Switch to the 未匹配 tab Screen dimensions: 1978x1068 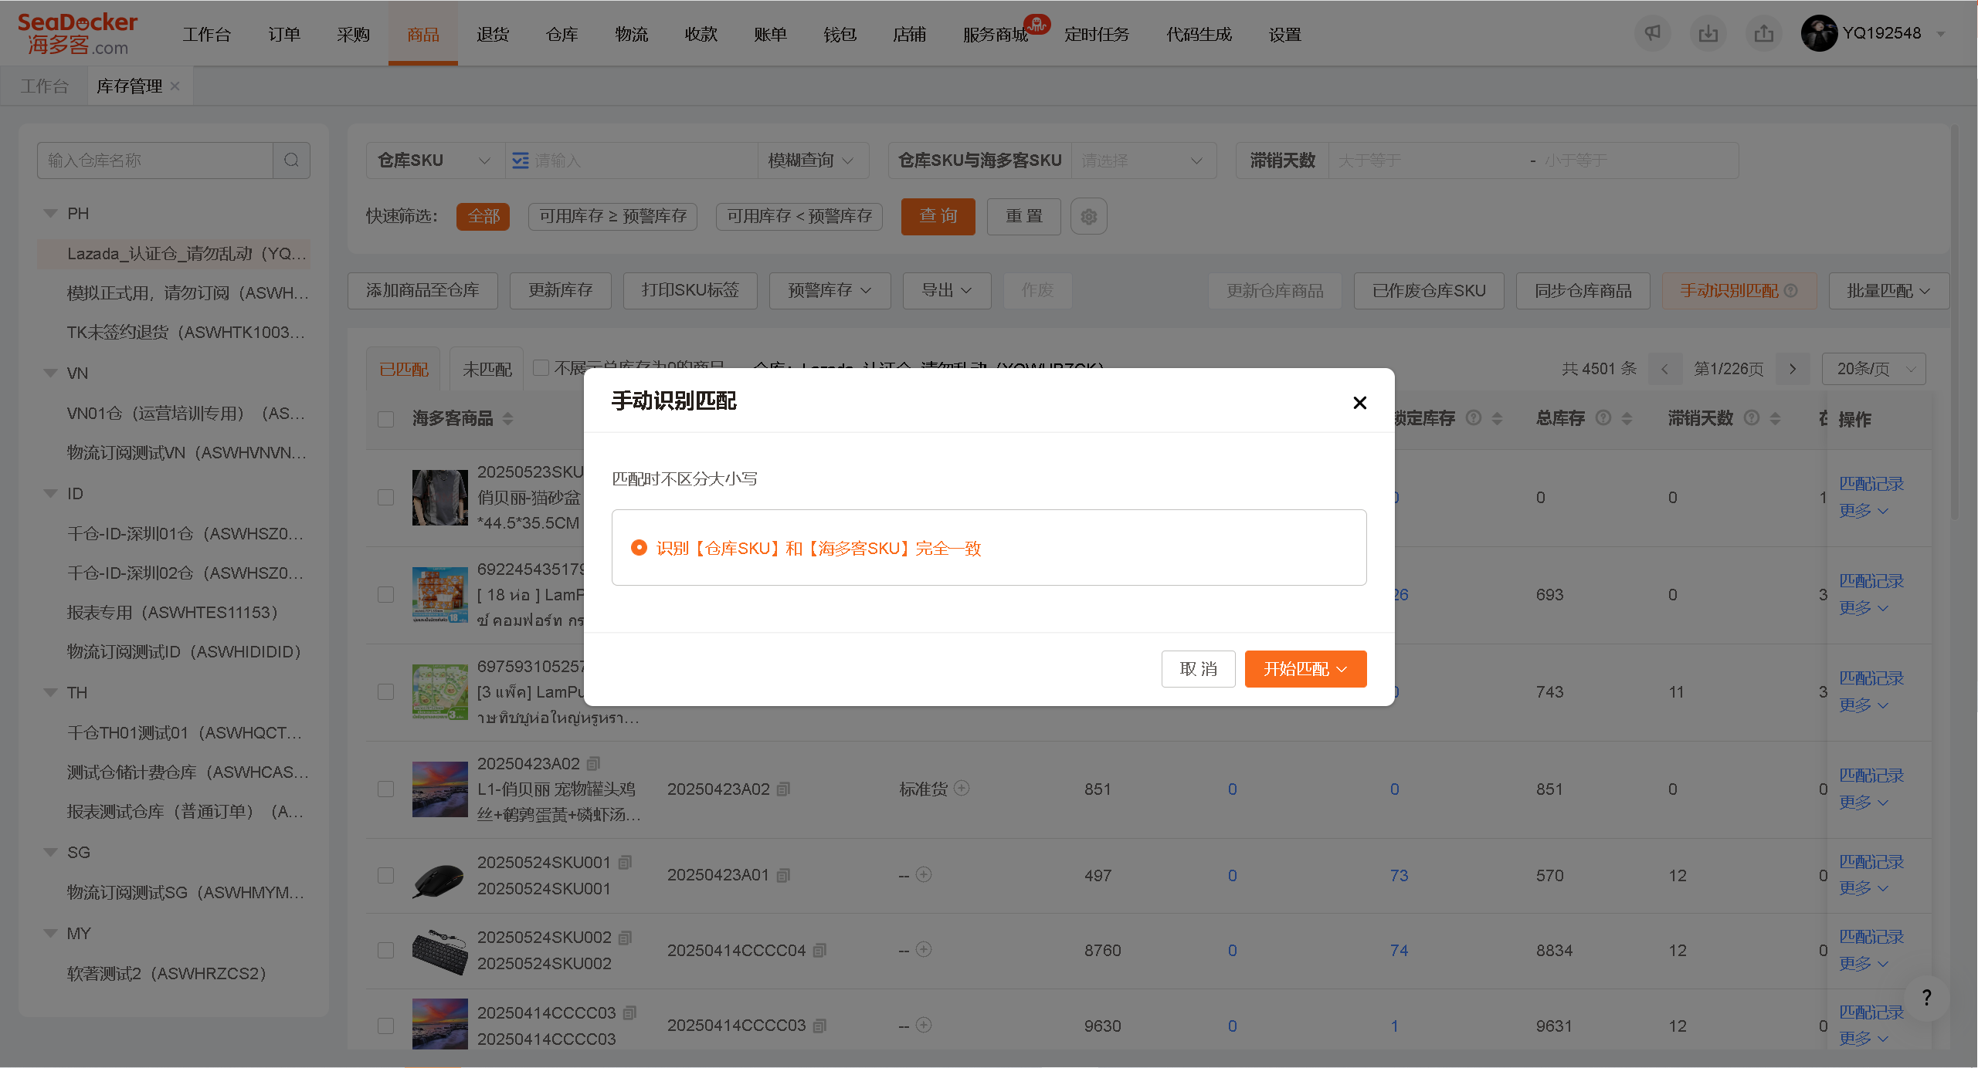click(487, 370)
